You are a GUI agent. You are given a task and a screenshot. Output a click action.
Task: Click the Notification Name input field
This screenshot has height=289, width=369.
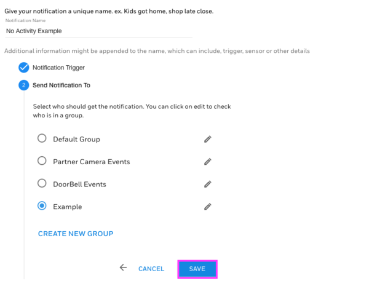point(99,31)
